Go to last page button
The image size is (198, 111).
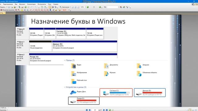coord(107,110)
